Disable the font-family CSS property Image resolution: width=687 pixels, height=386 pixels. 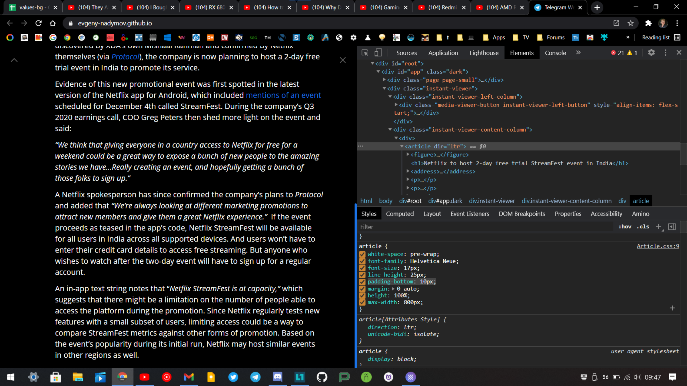tap(362, 261)
